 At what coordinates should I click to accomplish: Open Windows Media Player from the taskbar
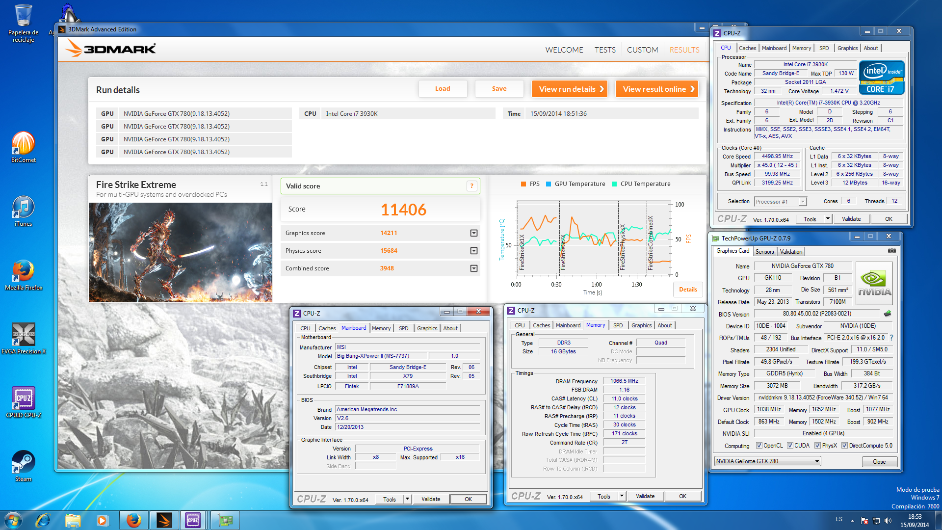pos(102,520)
